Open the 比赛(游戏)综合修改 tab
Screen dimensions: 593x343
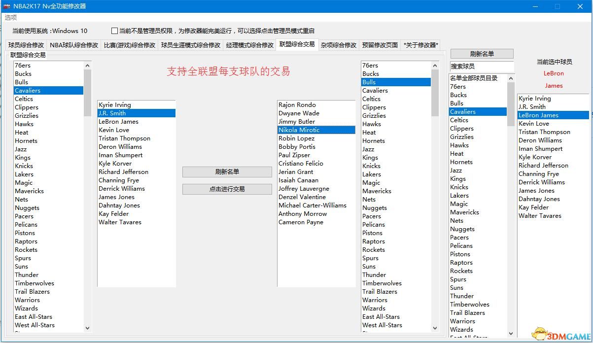[x=130, y=45]
